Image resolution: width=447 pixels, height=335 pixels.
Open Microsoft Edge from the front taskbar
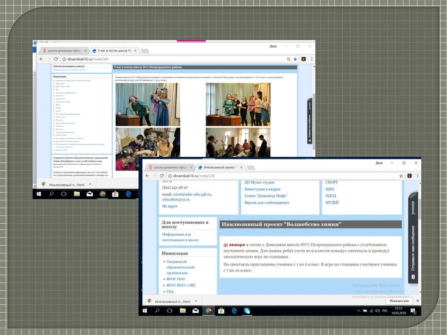pyautogui.click(x=234, y=311)
